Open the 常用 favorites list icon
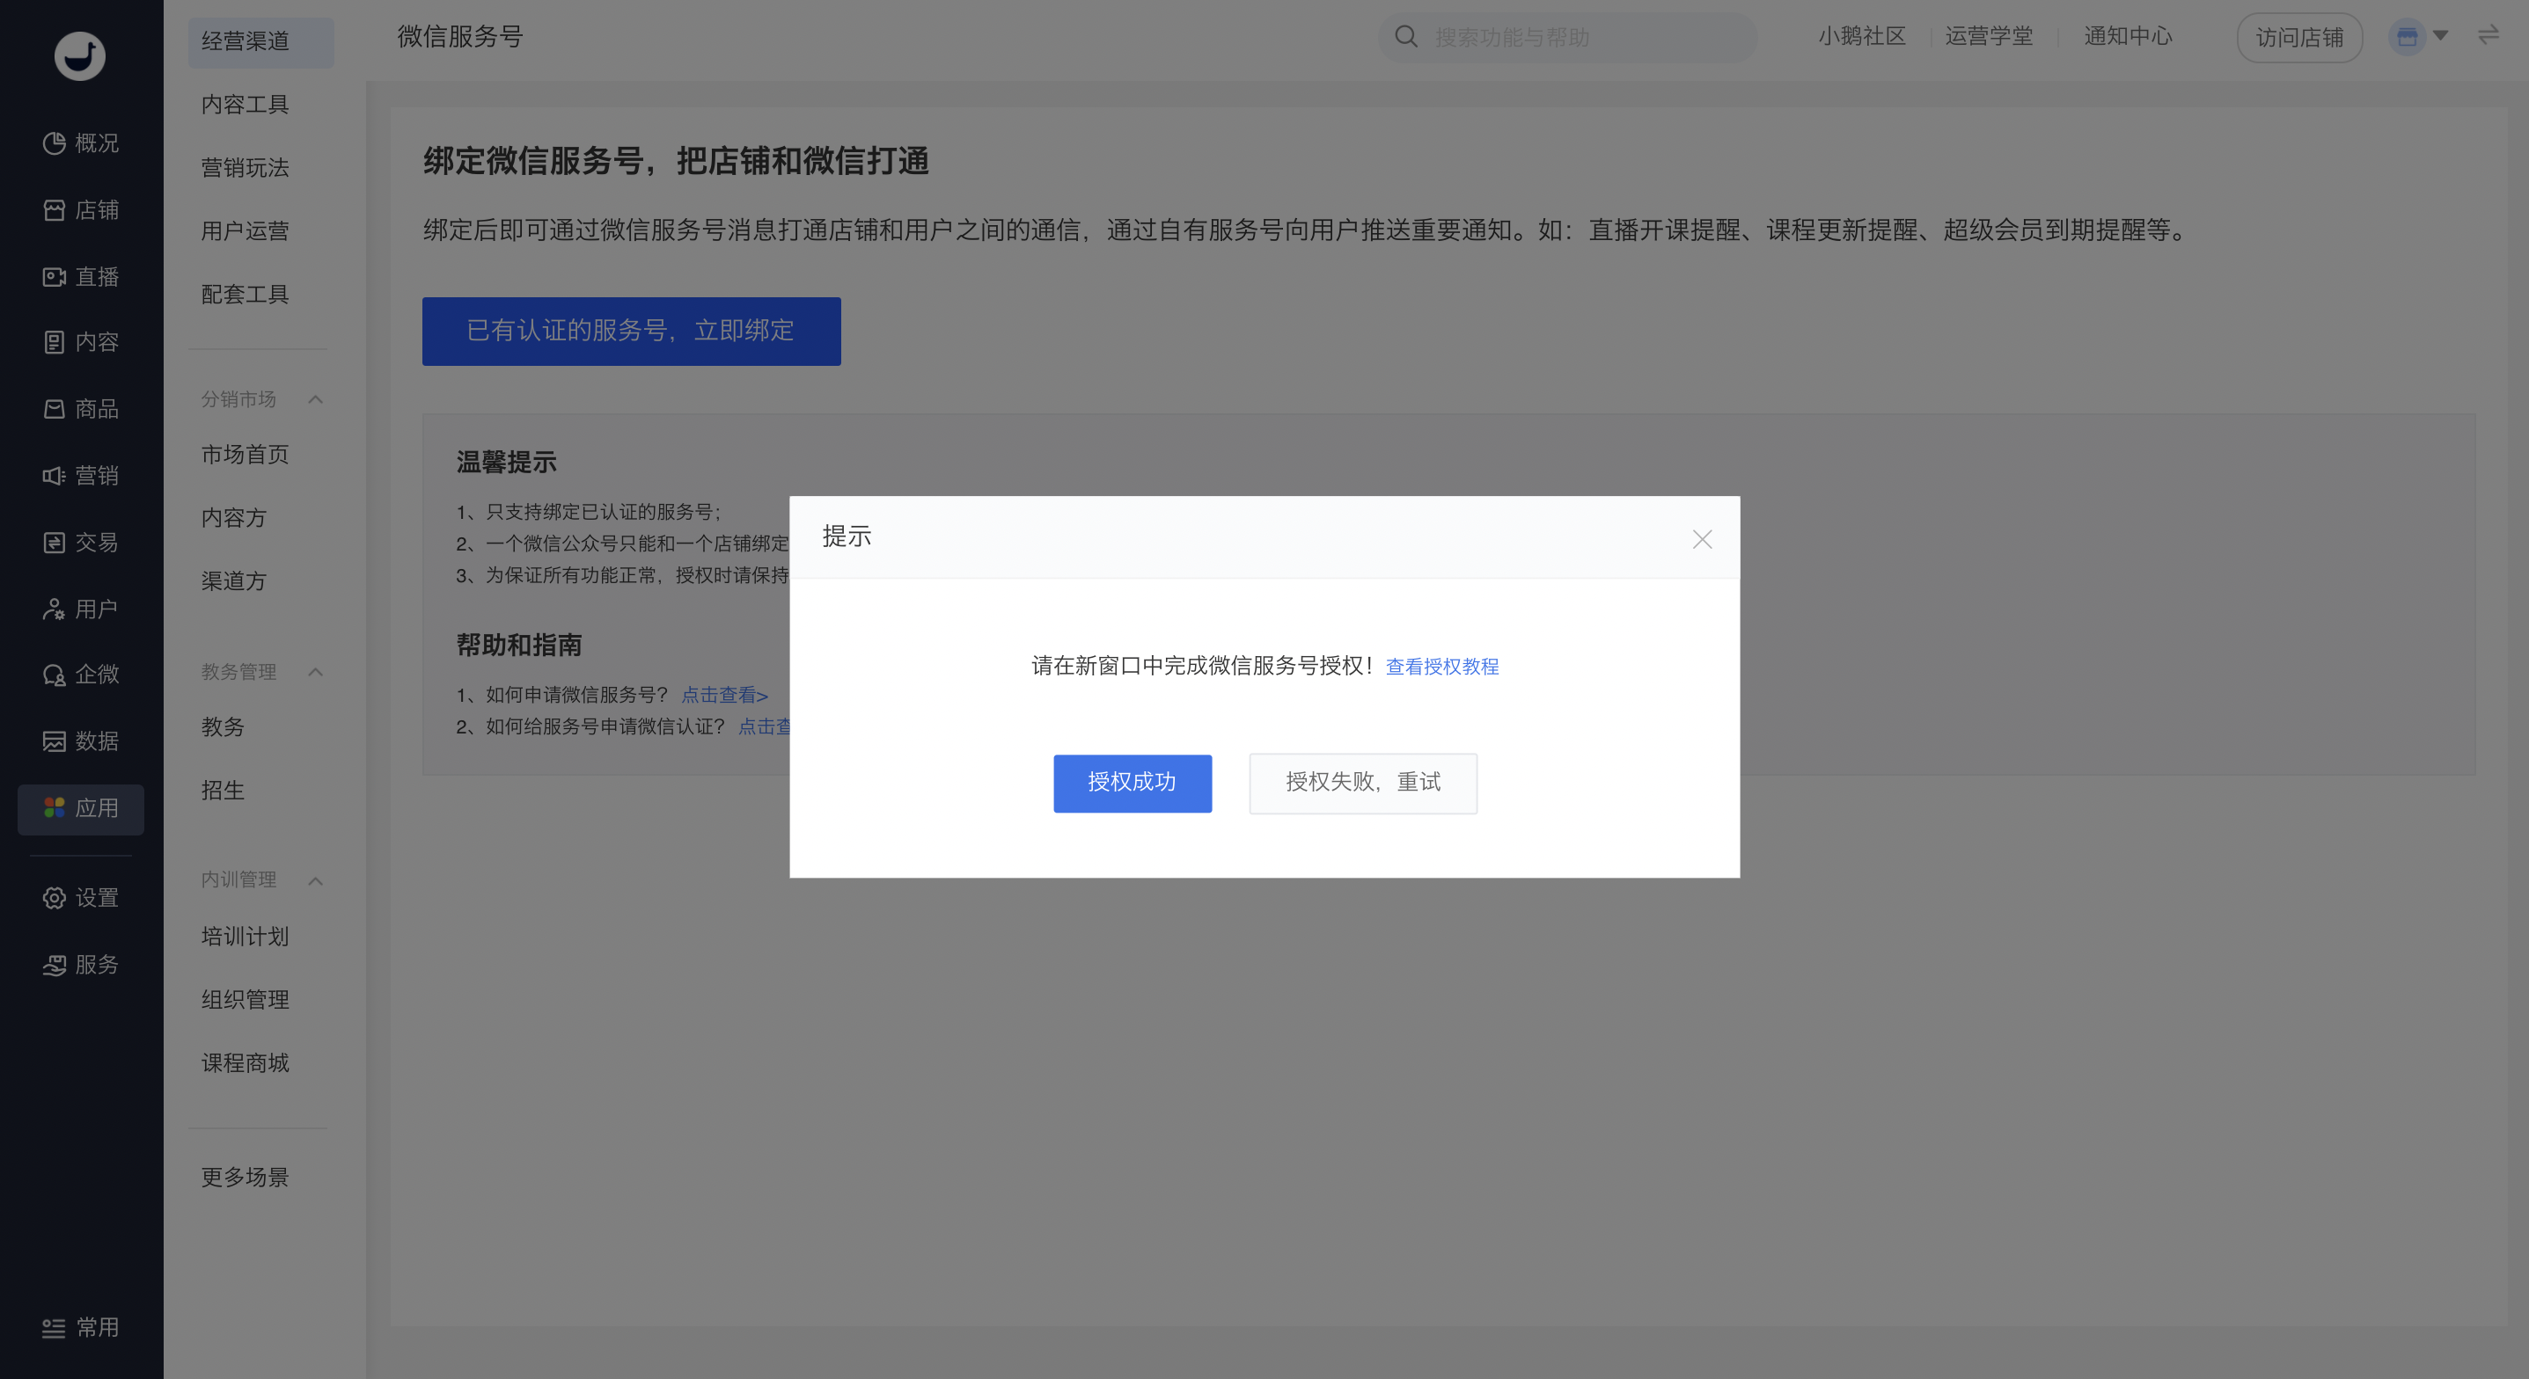The width and height of the screenshot is (2529, 1379). point(54,1328)
